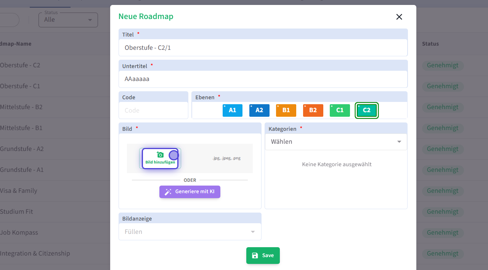
Task: Click into the Code input field
Action: click(x=153, y=110)
